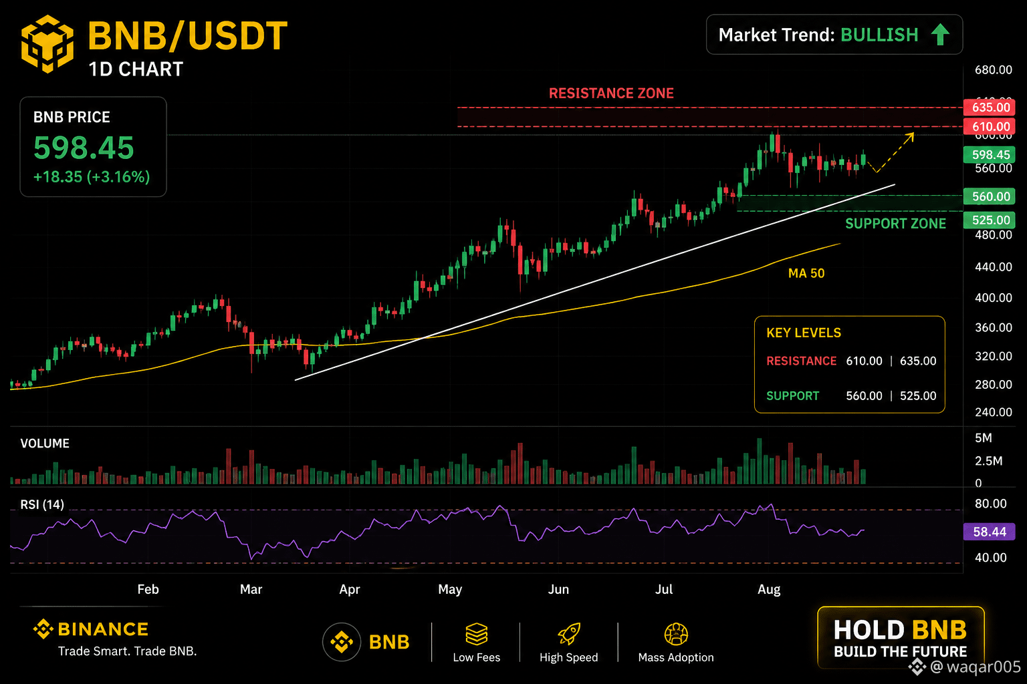Click the purple 58.44 RSI value tag

point(990,532)
